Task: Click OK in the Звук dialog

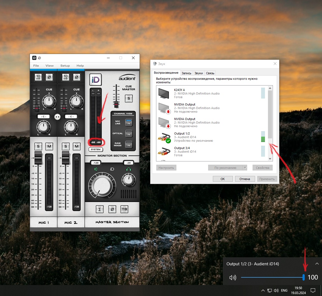Action: pos(223,179)
